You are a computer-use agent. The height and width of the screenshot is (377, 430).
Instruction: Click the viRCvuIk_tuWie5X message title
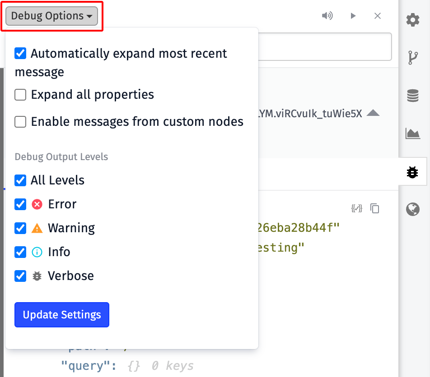pyautogui.click(x=310, y=113)
